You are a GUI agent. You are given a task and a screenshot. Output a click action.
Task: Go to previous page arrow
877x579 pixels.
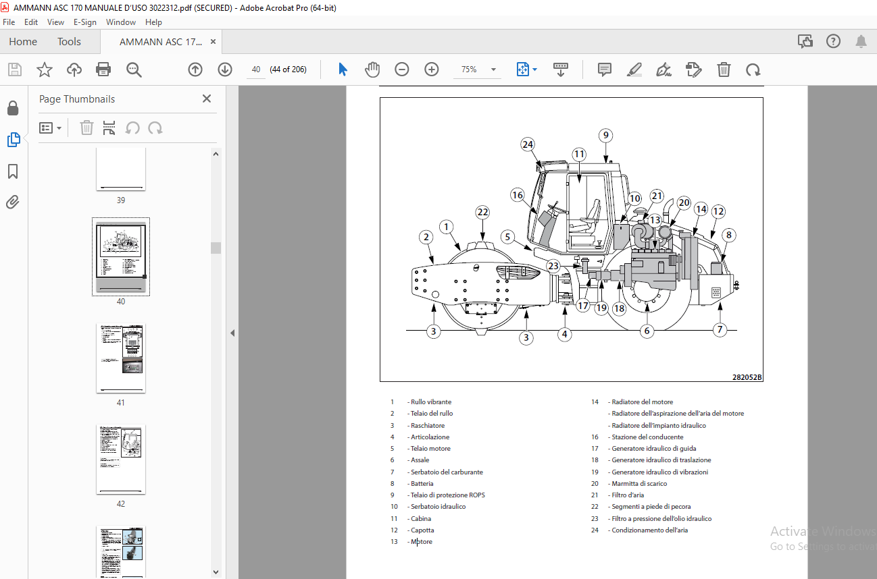(195, 70)
